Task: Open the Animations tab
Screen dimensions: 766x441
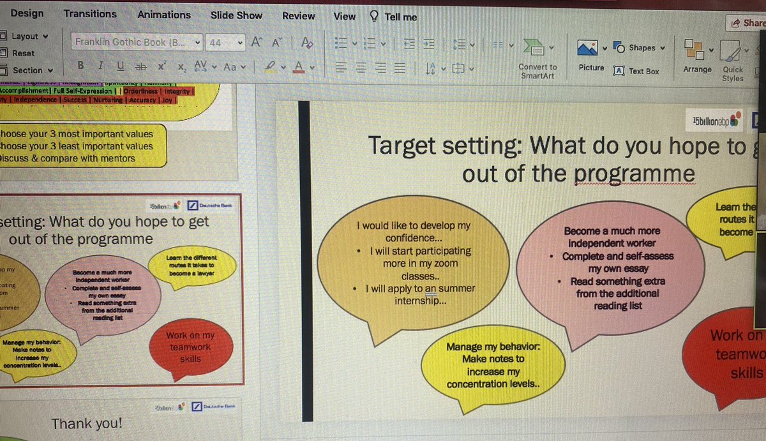Action: [x=163, y=14]
